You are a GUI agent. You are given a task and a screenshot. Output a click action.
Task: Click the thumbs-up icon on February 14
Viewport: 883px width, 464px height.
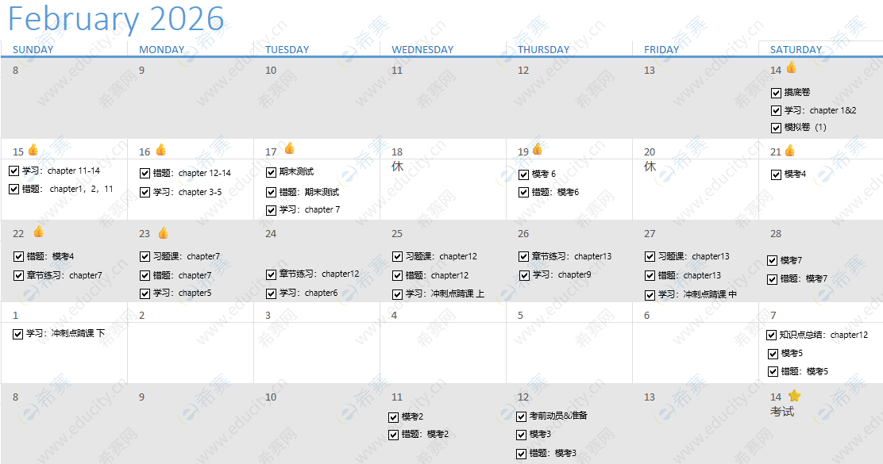pos(791,67)
